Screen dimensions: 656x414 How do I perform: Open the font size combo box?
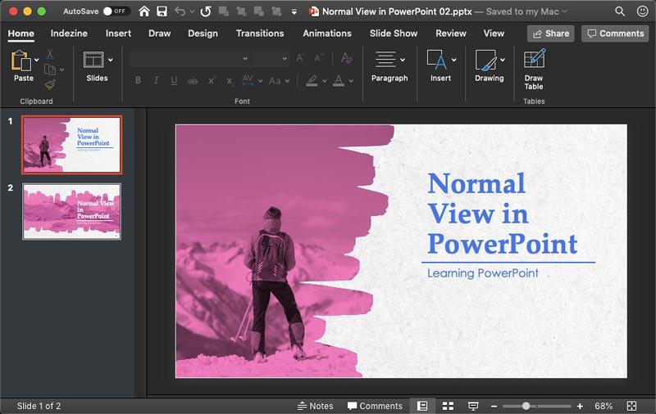271,59
